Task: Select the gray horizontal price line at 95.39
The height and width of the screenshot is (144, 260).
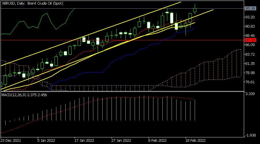Action: [122, 8]
